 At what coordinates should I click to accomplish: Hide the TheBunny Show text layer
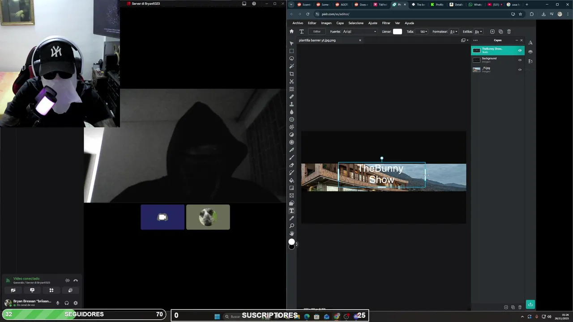tap(520, 51)
